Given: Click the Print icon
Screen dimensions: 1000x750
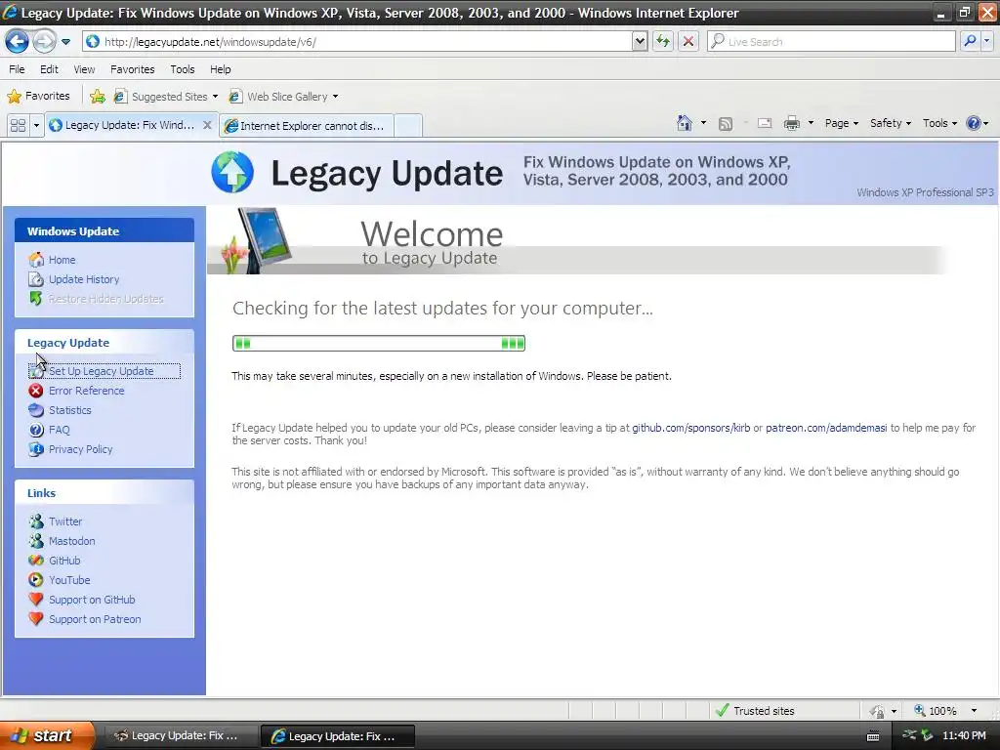Looking at the screenshot, I should point(791,123).
